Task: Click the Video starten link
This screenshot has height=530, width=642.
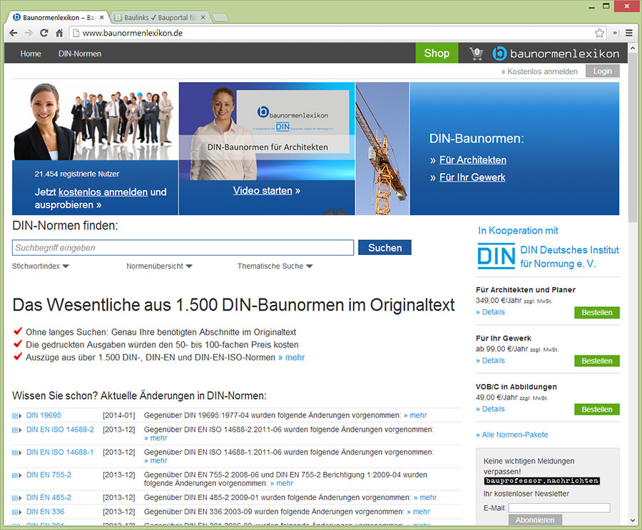Action: [267, 191]
